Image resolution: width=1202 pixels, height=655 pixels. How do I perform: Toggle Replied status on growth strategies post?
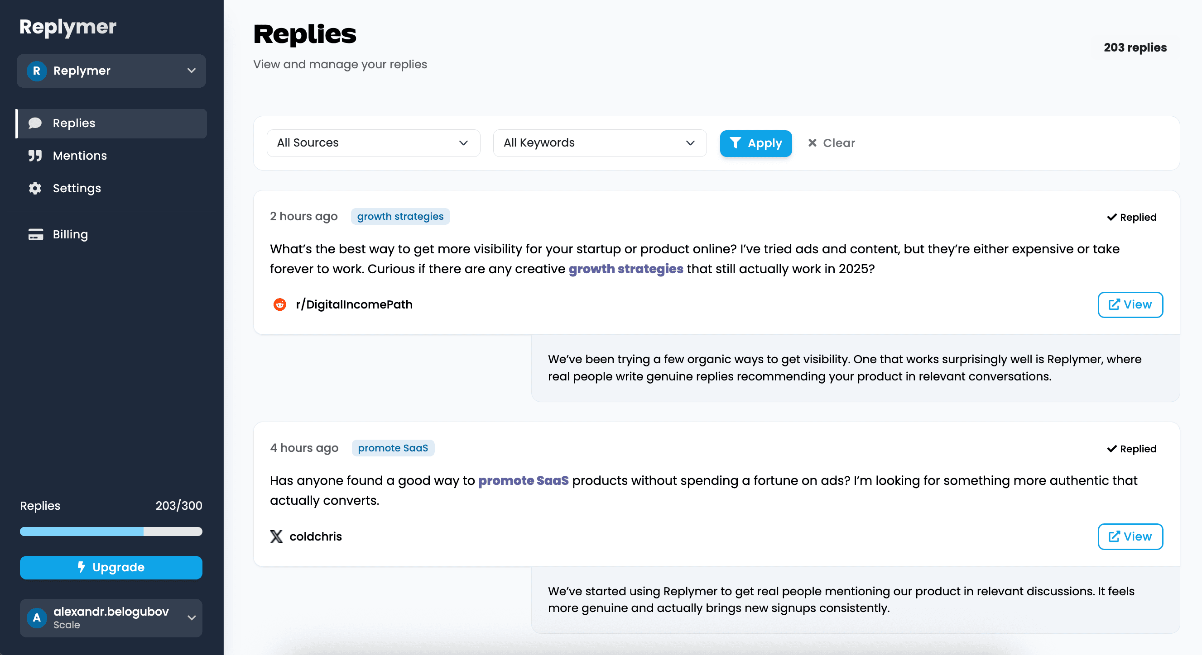pos(1131,217)
